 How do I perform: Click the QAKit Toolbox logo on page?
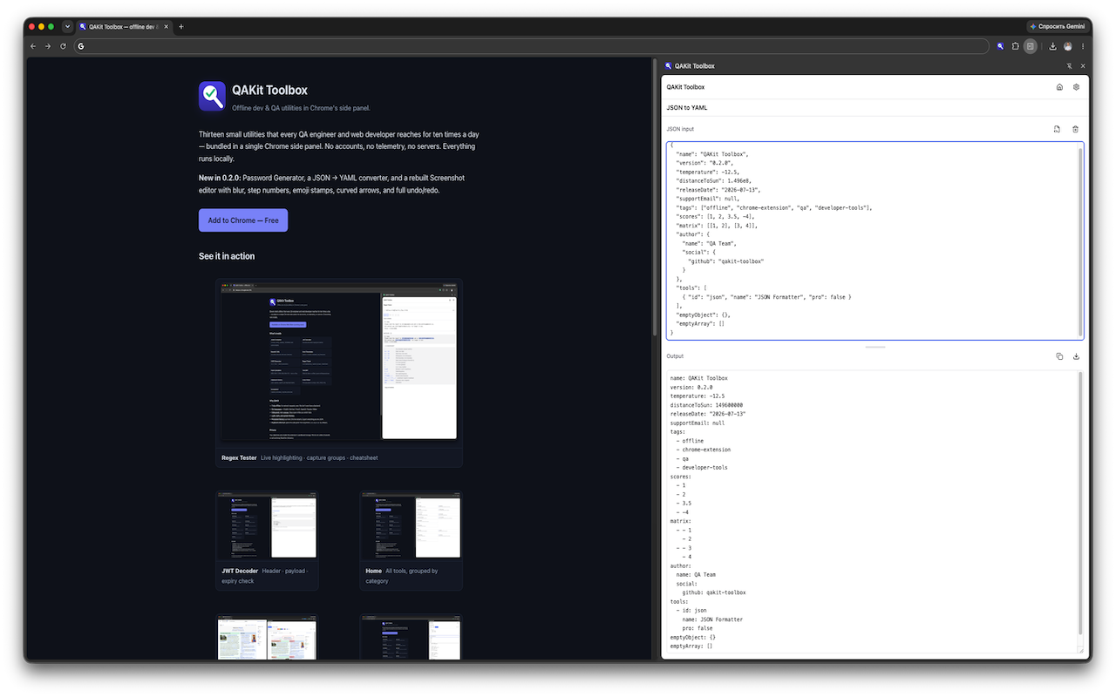212,96
